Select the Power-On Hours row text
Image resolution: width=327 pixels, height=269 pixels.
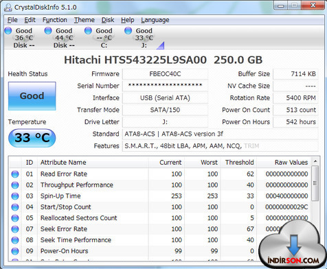click(65, 251)
